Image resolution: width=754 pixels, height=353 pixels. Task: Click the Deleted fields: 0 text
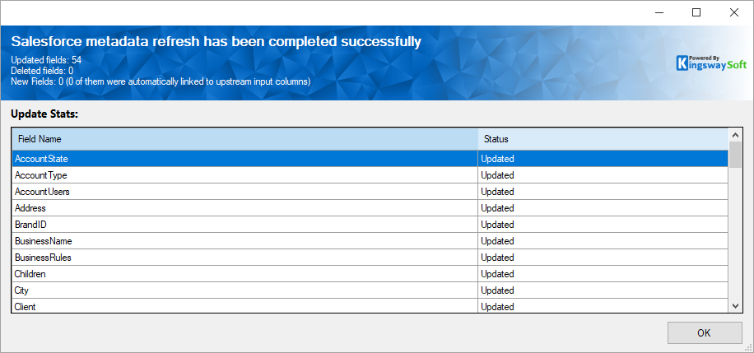tap(42, 71)
